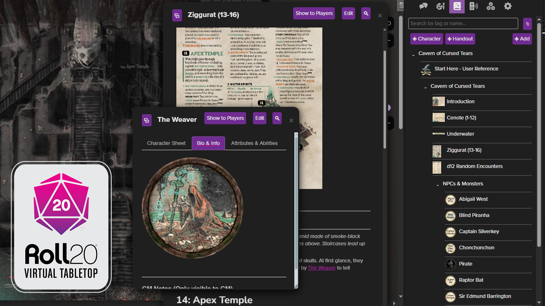Collapse the top-level Cavern of Cursed Tears folder
This screenshot has height=306, width=545.
pyautogui.click(x=413, y=54)
